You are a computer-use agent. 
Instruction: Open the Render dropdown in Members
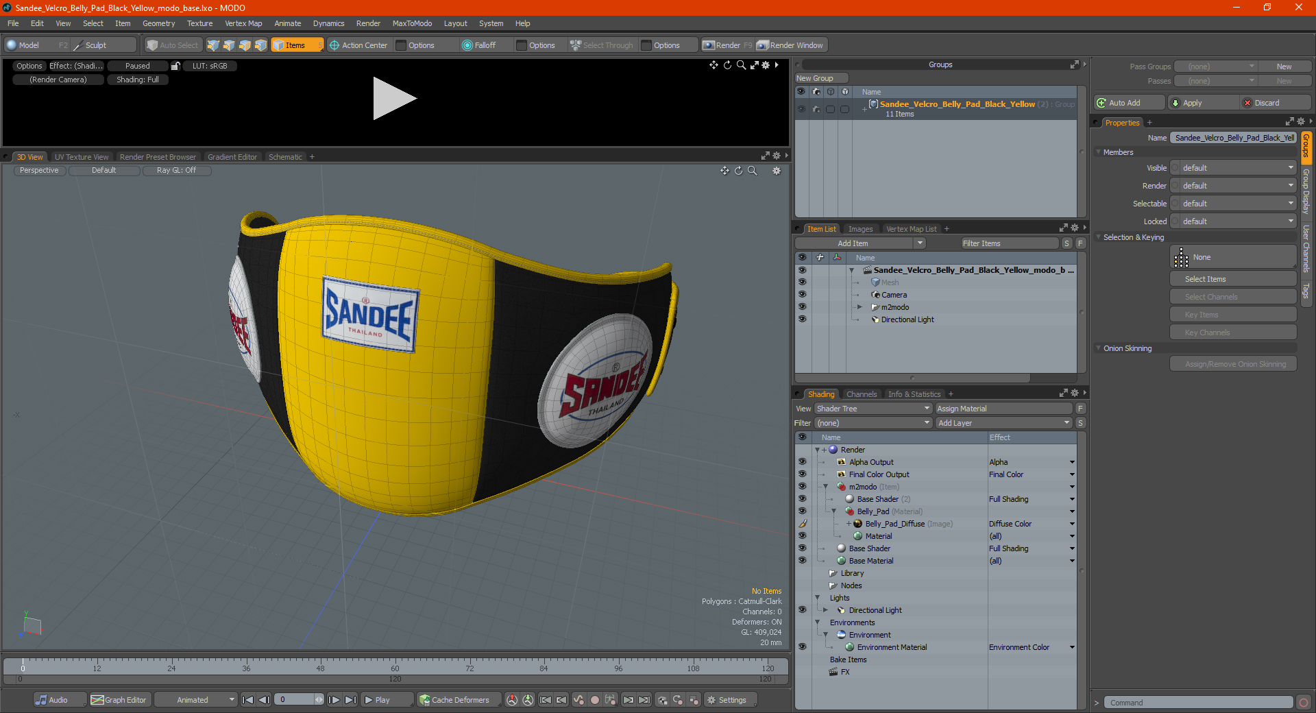[1233, 186]
